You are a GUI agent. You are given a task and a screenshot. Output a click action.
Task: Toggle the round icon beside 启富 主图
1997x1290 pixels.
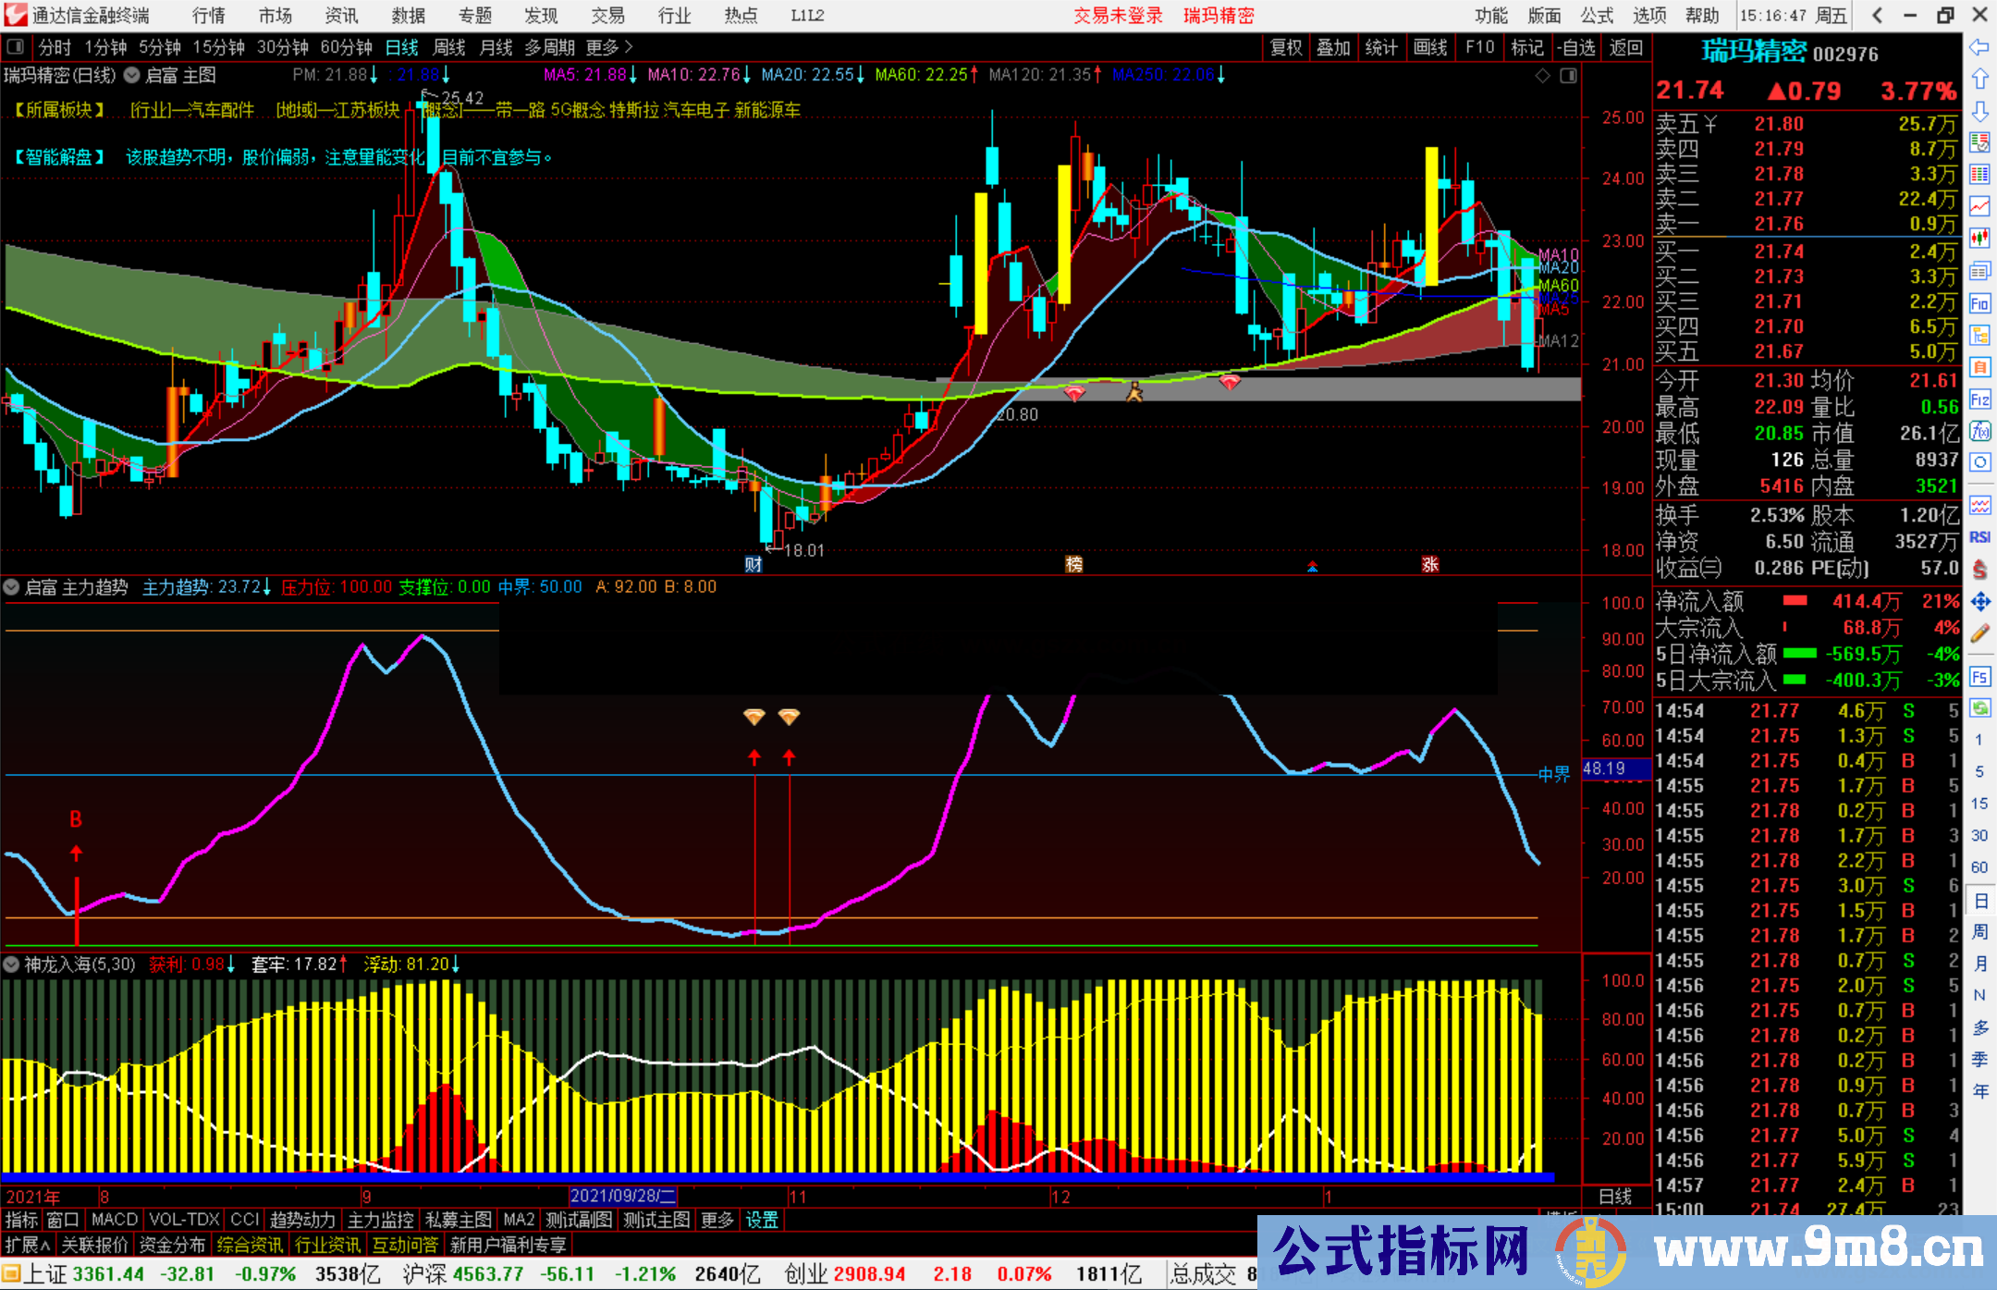click(x=131, y=75)
